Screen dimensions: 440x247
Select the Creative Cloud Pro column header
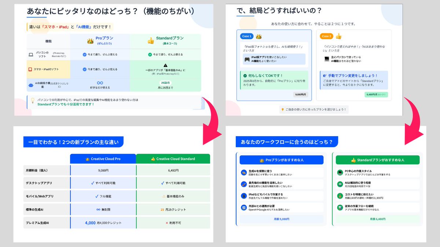[103, 159]
